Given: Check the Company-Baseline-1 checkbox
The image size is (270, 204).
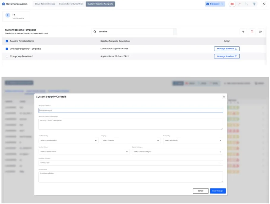Looking at the screenshot, I should 7,56.
